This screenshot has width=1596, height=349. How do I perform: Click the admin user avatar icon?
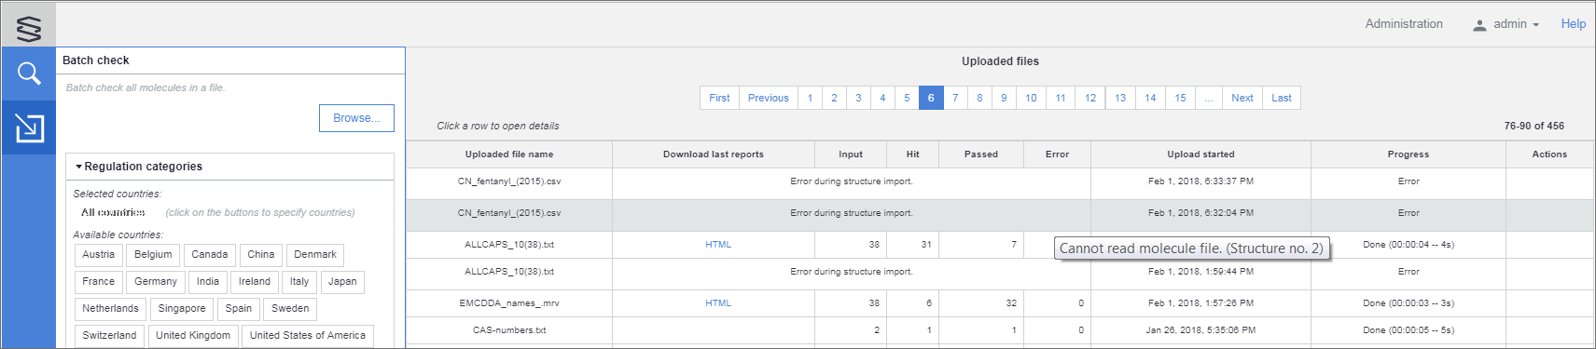coord(1479,25)
